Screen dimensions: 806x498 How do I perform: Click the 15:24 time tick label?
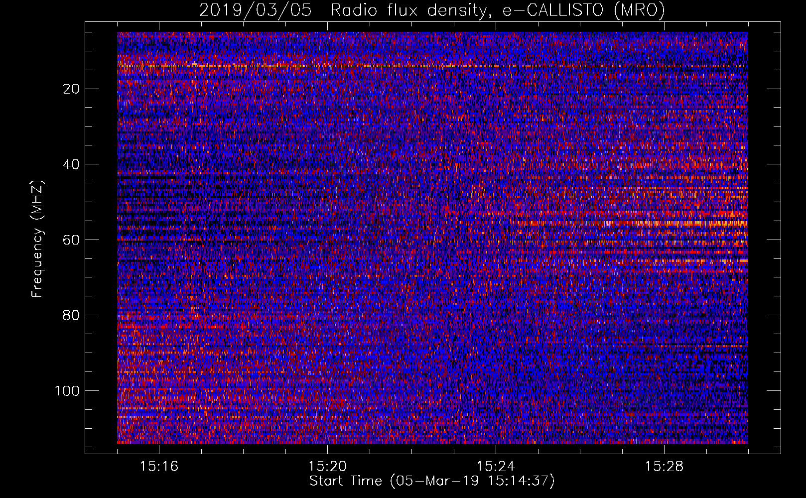click(x=496, y=467)
